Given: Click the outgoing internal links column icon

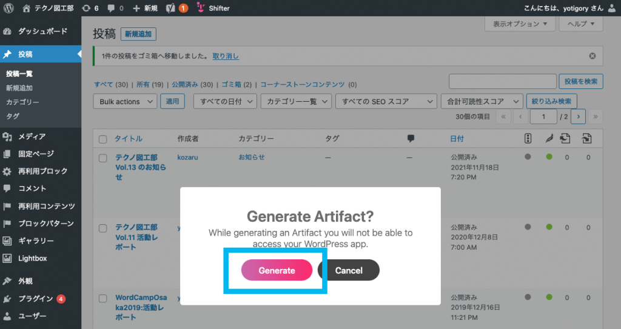Looking at the screenshot, I should click(x=565, y=138).
